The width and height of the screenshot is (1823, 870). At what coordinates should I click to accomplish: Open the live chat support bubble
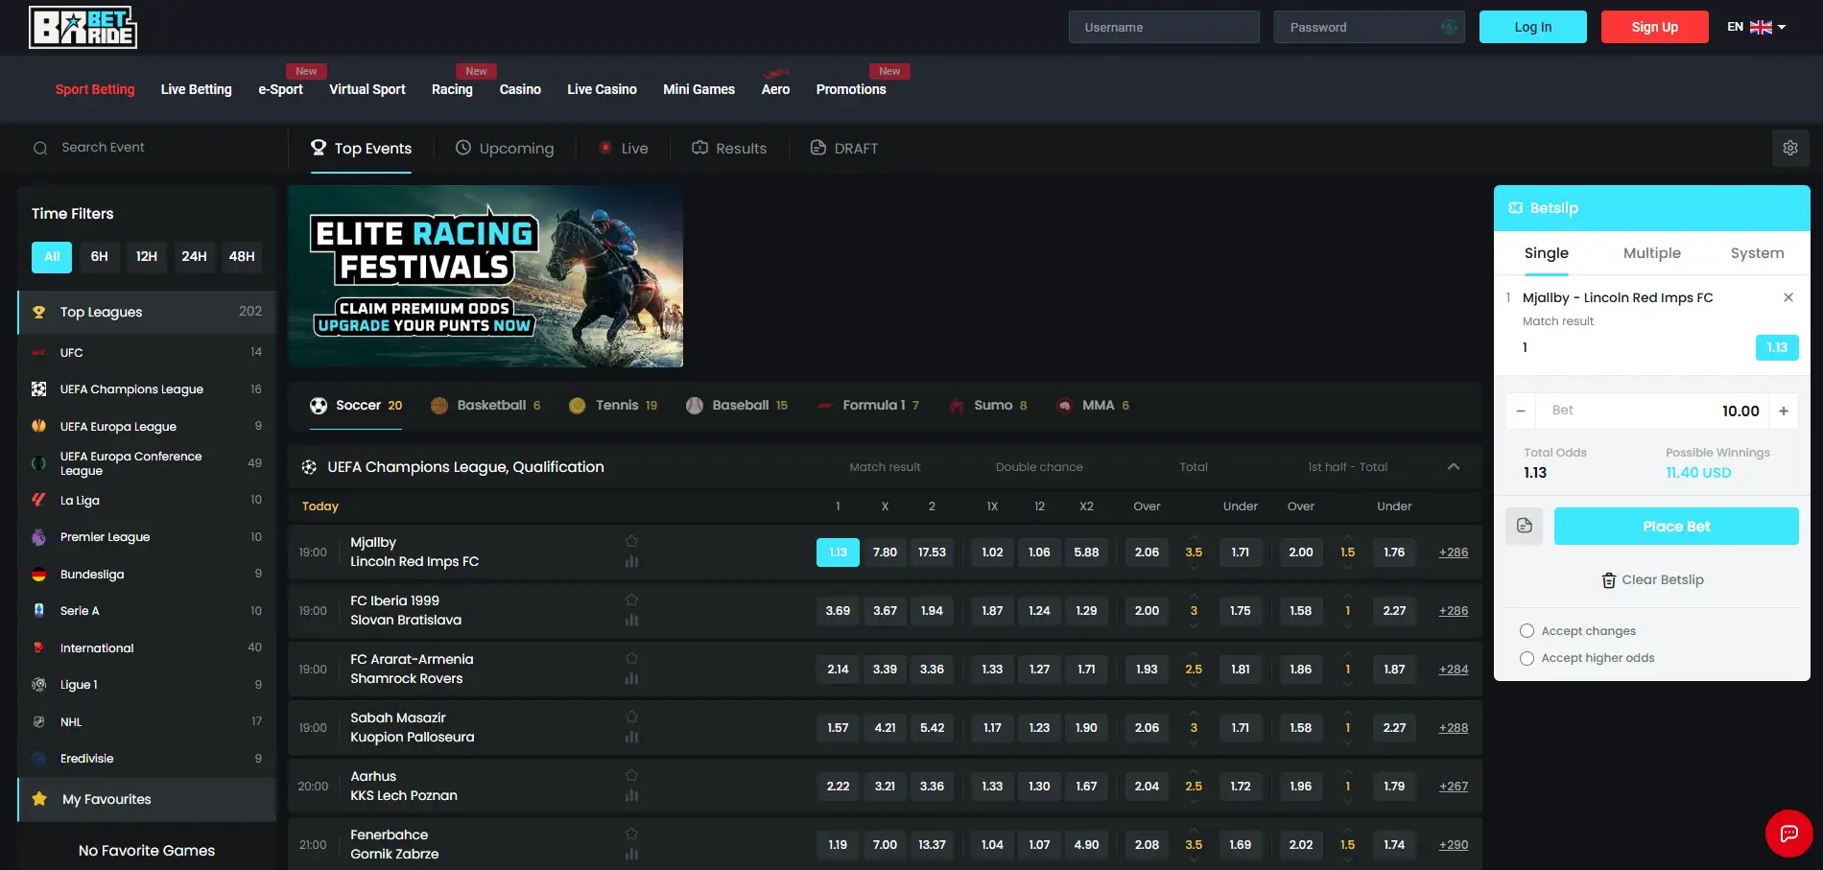click(1788, 834)
